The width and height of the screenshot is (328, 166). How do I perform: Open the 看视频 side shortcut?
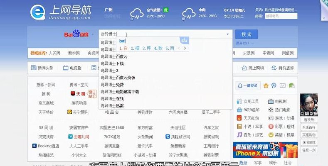(309, 120)
